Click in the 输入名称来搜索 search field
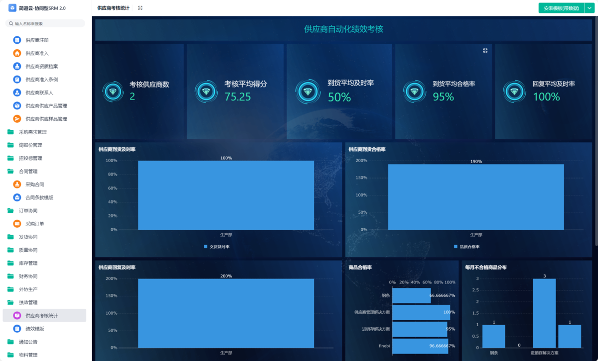This screenshot has height=361, width=598. [45, 23]
